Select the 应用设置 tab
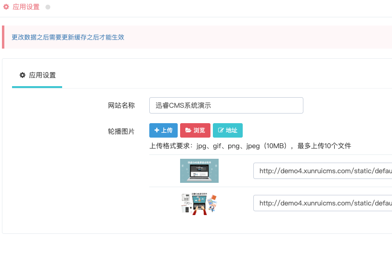Screen dimensions: 392x255 pos(37,75)
